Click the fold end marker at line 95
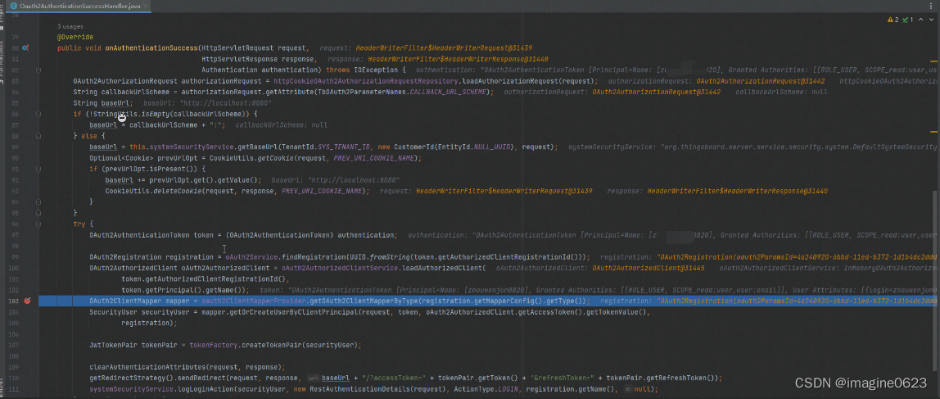This screenshot has height=399, width=940. (38, 213)
